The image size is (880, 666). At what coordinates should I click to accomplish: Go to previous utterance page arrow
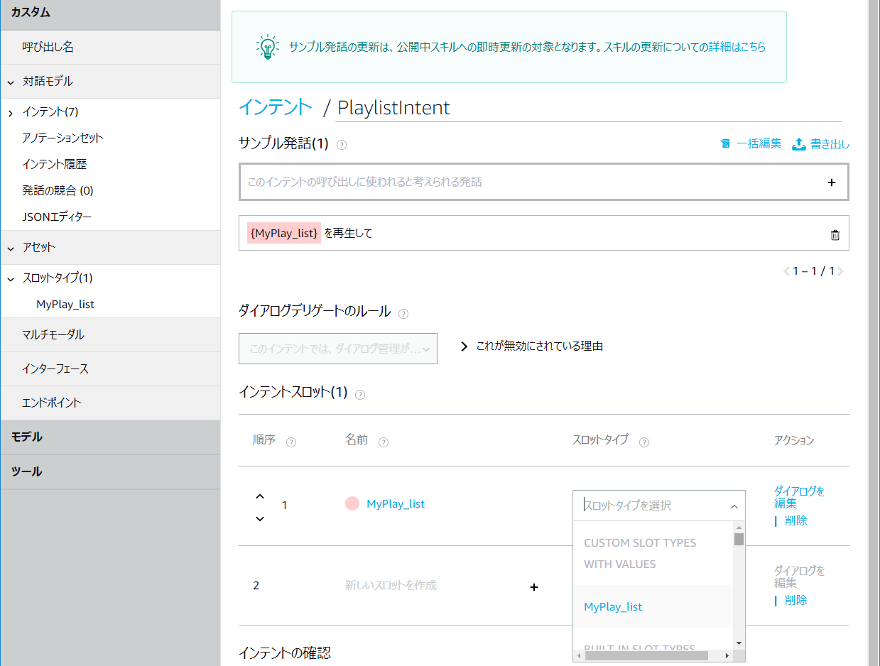point(787,271)
